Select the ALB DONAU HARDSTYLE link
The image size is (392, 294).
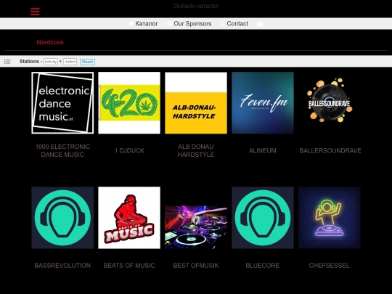click(196, 150)
